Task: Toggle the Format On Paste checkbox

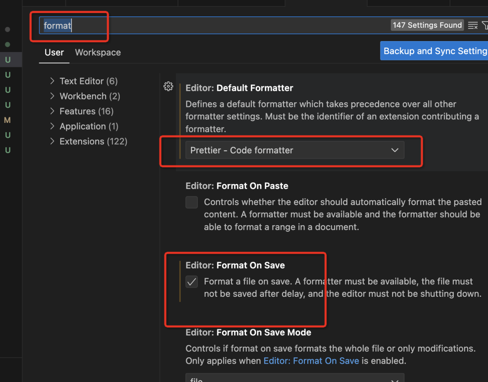Action: 192,202
